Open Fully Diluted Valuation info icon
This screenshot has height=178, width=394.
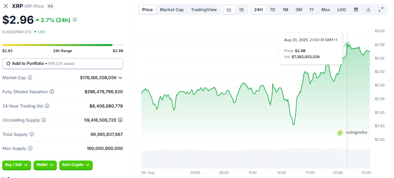click(52, 92)
